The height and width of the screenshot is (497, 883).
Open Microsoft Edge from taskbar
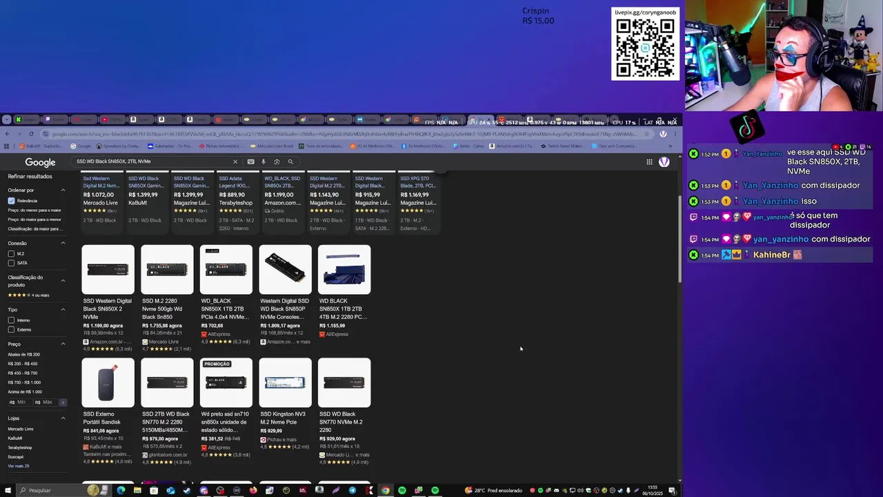pyautogui.click(x=121, y=490)
